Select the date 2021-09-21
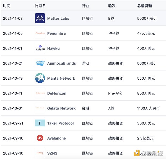The width and height of the screenshot is (166, 159). (13, 123)
